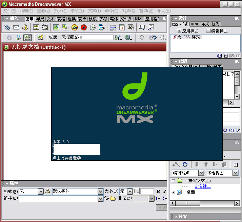Click the Delete CSS style trash icon
The height and width of the screenshot is (222, 242).
click(238, 56)
